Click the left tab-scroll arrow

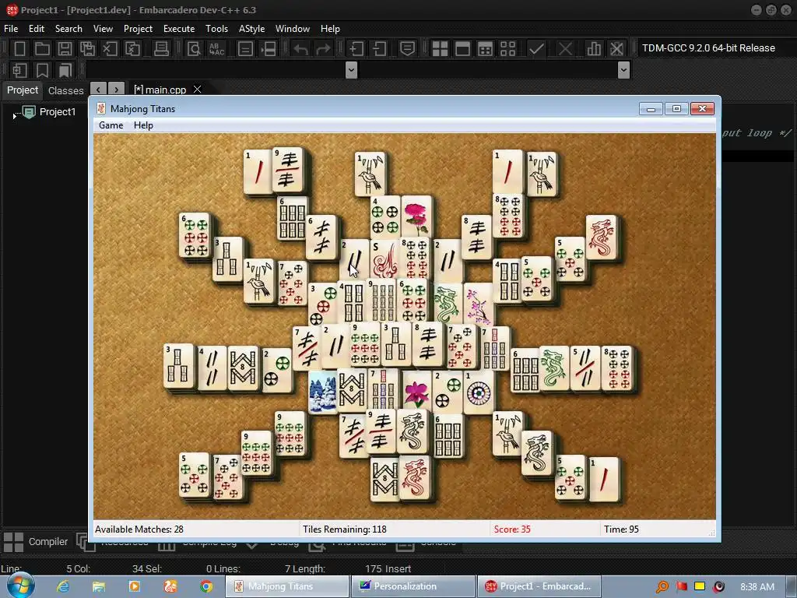tap(98, 90)
